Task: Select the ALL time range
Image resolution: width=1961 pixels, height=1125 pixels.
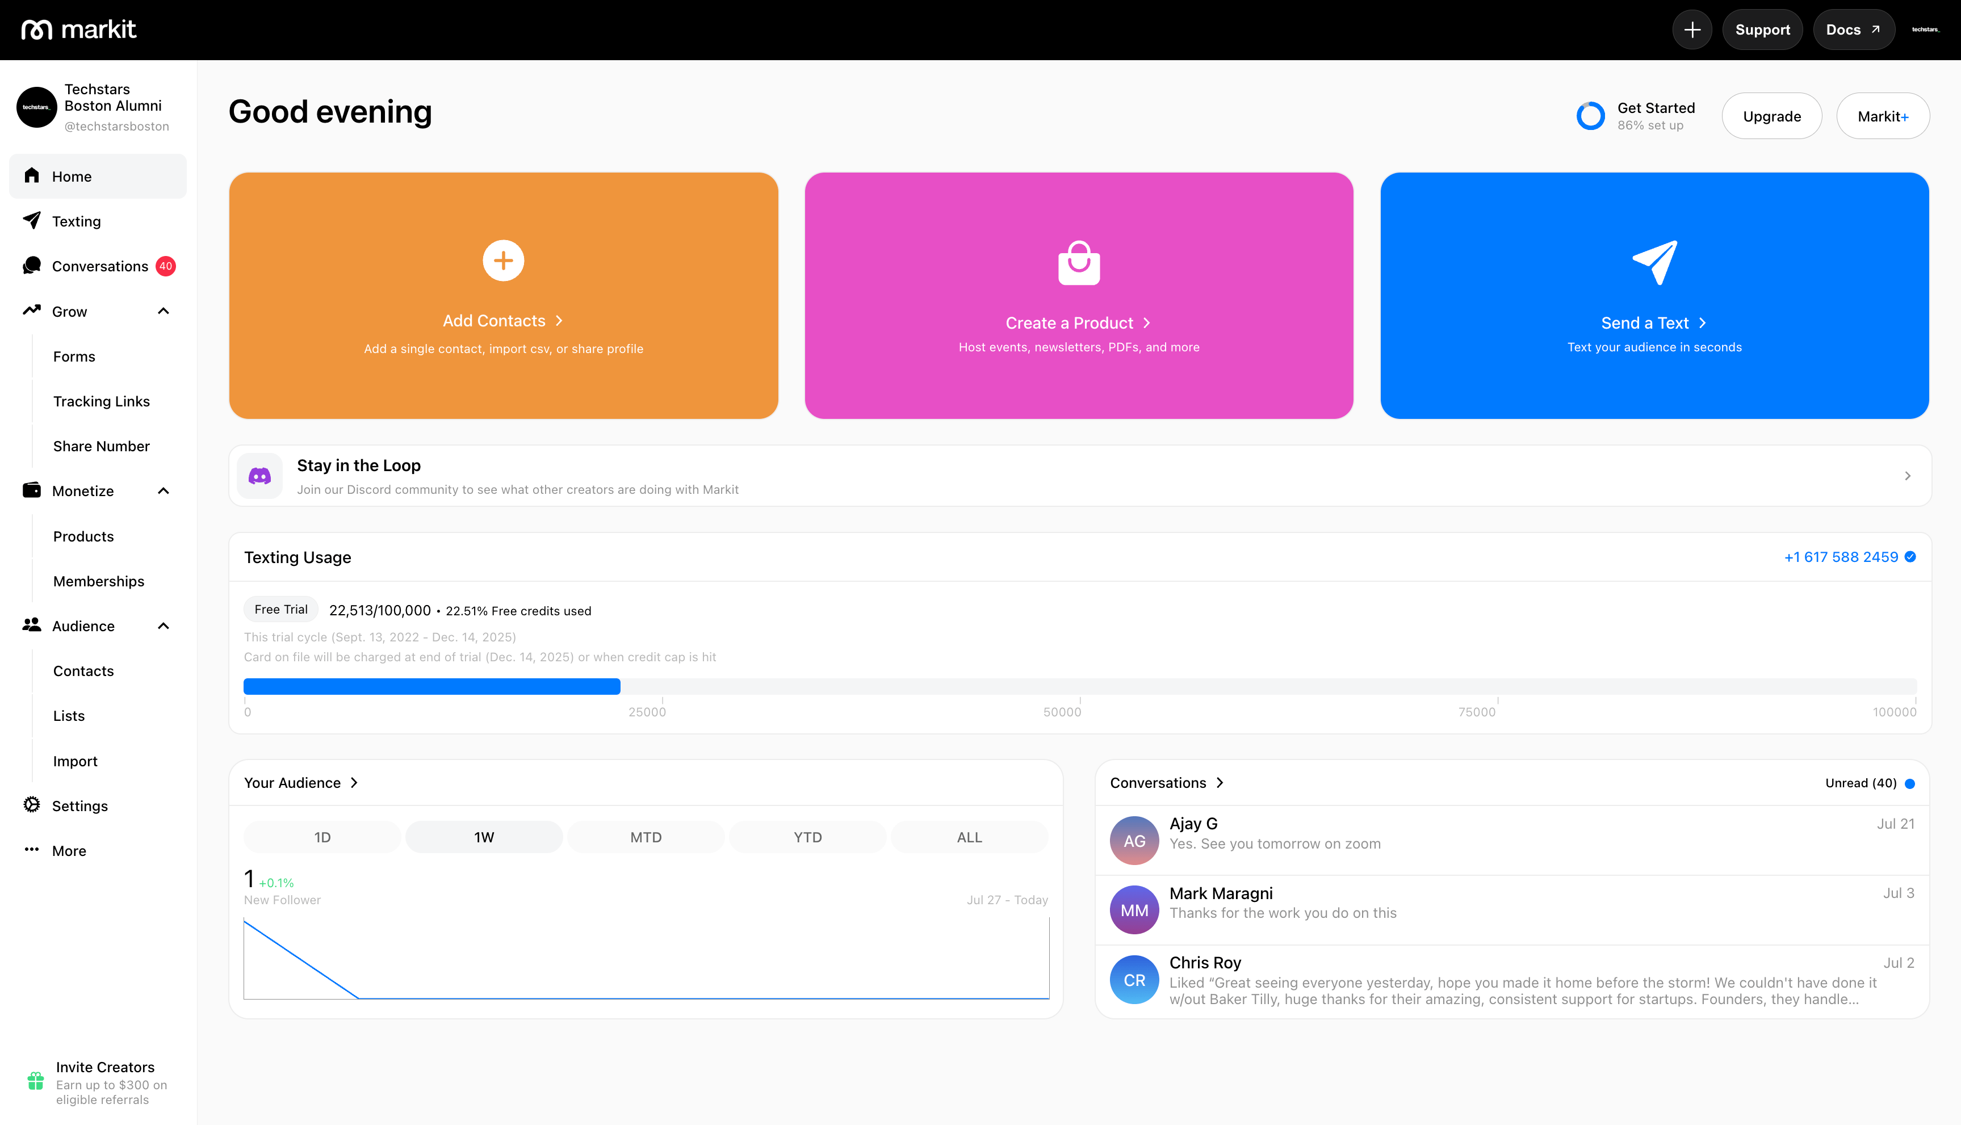Action: 969,838
